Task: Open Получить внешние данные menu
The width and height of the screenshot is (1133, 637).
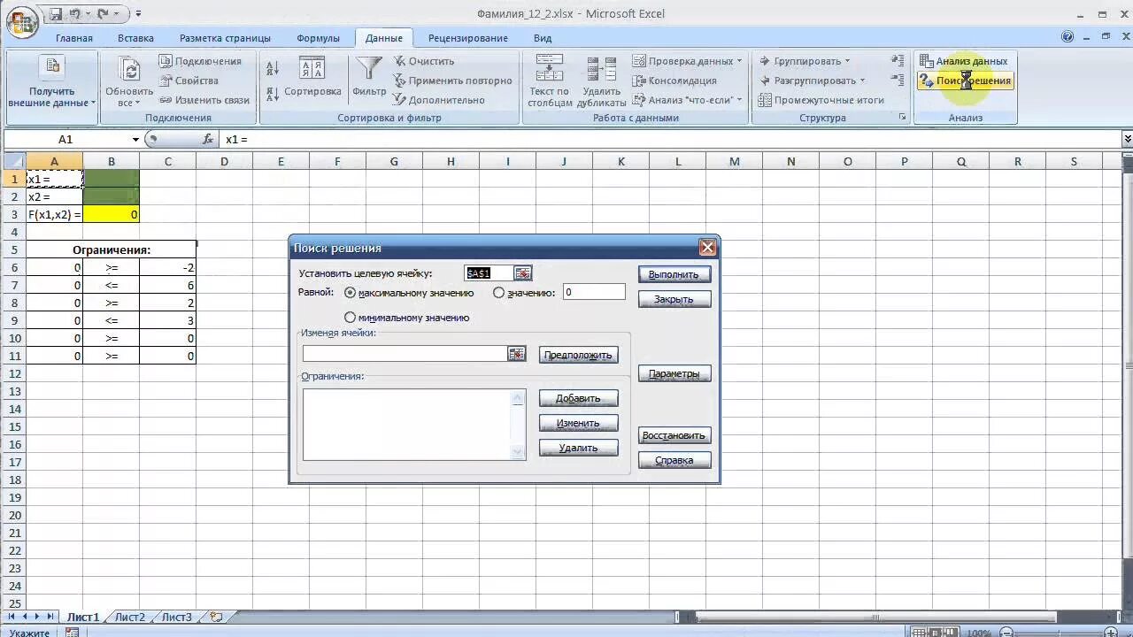Action: point(51,81)
